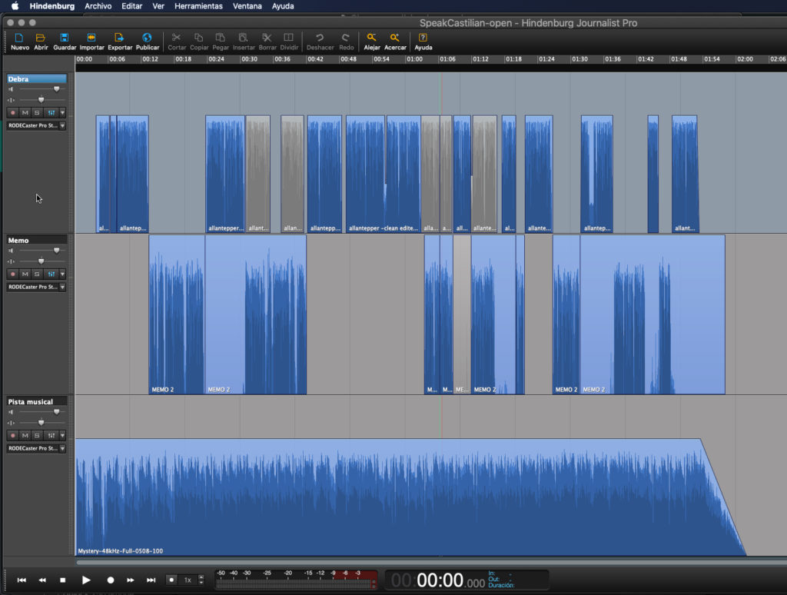Click the Insertar toolbar icon
This screenshot has width=787, height=595.
coord(244,42)
